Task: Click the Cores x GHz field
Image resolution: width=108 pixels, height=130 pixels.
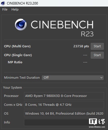Action: pyautogui.click(x=64, y=105)
